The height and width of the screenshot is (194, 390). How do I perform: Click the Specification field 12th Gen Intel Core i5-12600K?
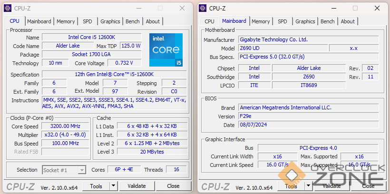coord(114,74)
